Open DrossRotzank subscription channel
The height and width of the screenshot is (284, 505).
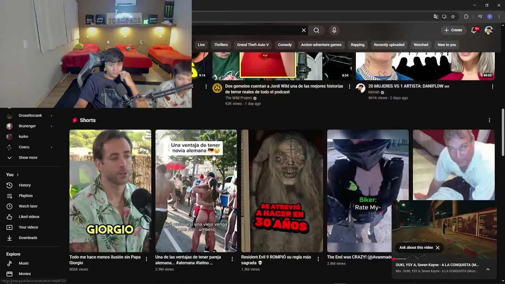[x=30, y=116]
